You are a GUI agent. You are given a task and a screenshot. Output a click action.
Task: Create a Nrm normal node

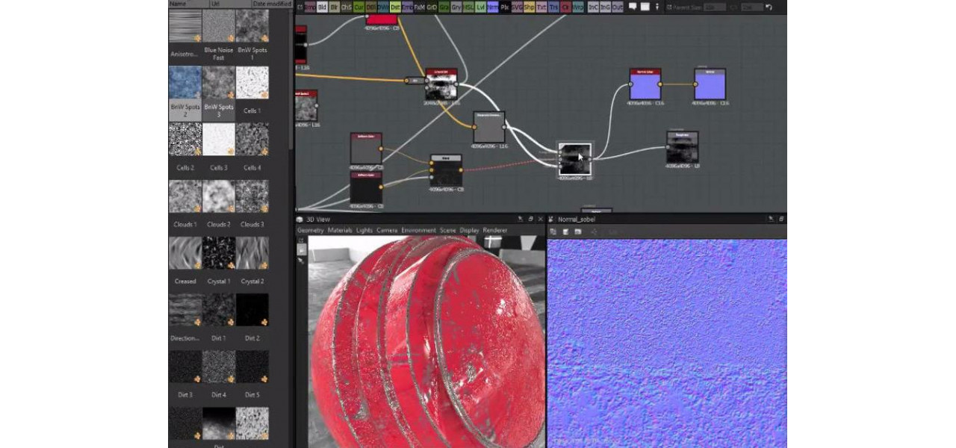pos(492,7)
